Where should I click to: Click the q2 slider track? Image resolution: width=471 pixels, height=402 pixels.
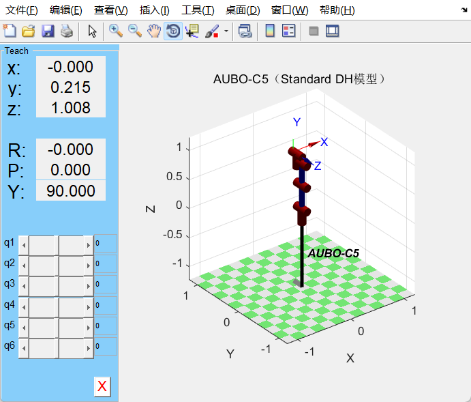pos(56,265)
